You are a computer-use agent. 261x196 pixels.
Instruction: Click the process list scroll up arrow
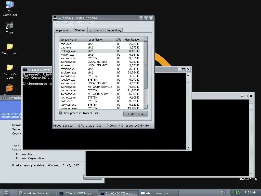tap(146, 39)
